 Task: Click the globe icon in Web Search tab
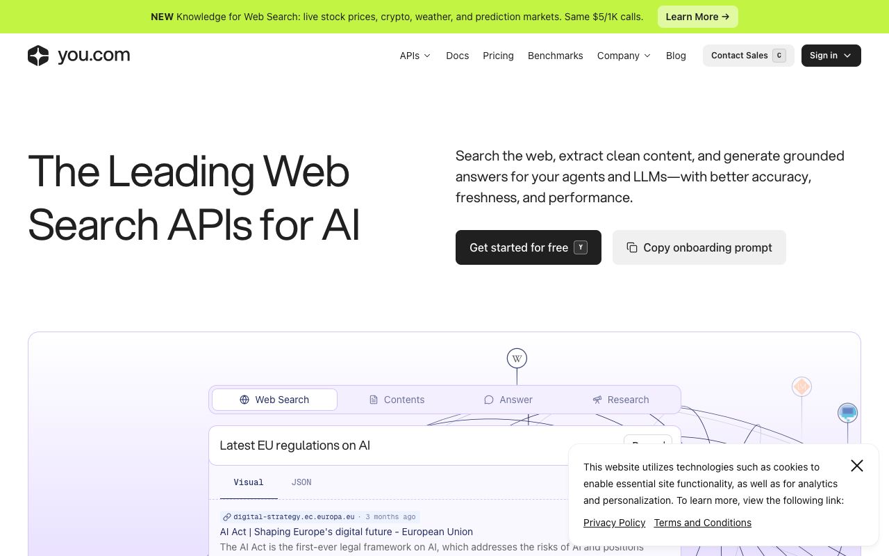[x=244, y=400]
